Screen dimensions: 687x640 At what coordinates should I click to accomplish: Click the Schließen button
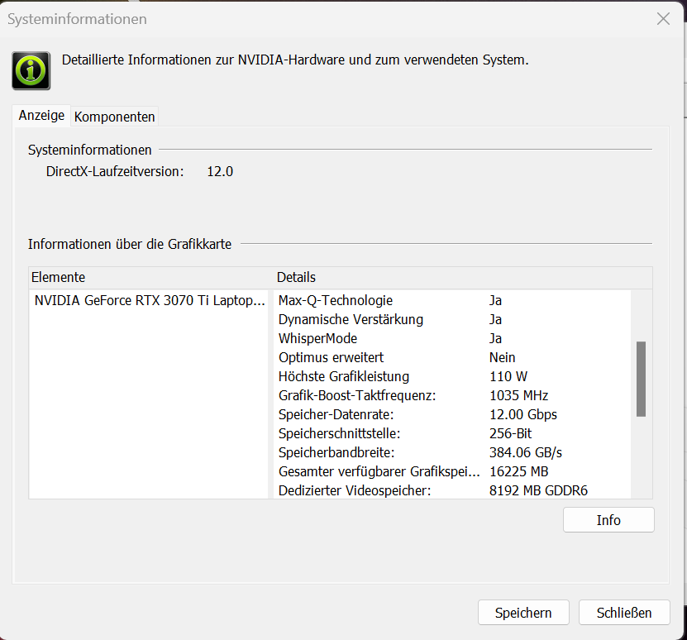point(624,613)
